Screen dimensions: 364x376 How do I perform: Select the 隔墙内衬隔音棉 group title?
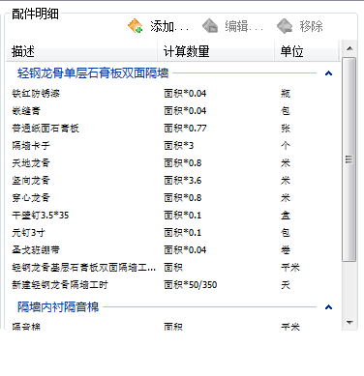click(58, 307)
